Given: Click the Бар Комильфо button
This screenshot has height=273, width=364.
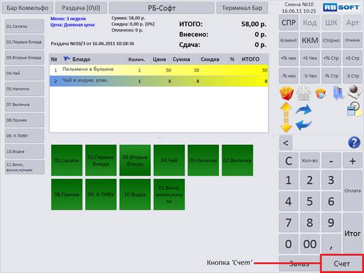Looking at the screenshot, I should [28, 8].
